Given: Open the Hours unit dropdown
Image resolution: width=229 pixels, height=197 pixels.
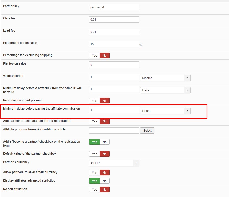Looking at the screenshot, I should point(165,111).
